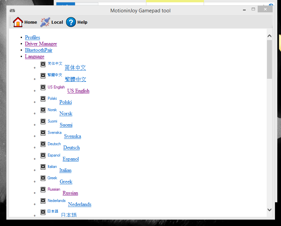Viewport: 281px width, 226px height.
Task: Click the broken flag image beside Russian
Action: point(43,189)
